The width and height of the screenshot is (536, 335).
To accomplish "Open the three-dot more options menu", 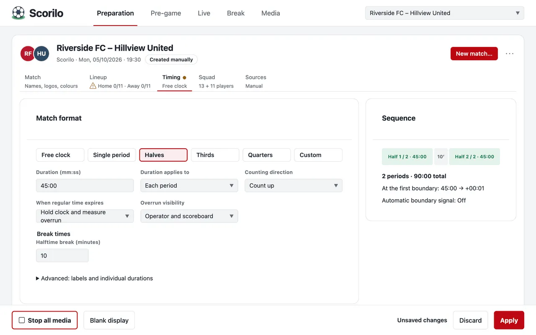I will pos(510,54).
